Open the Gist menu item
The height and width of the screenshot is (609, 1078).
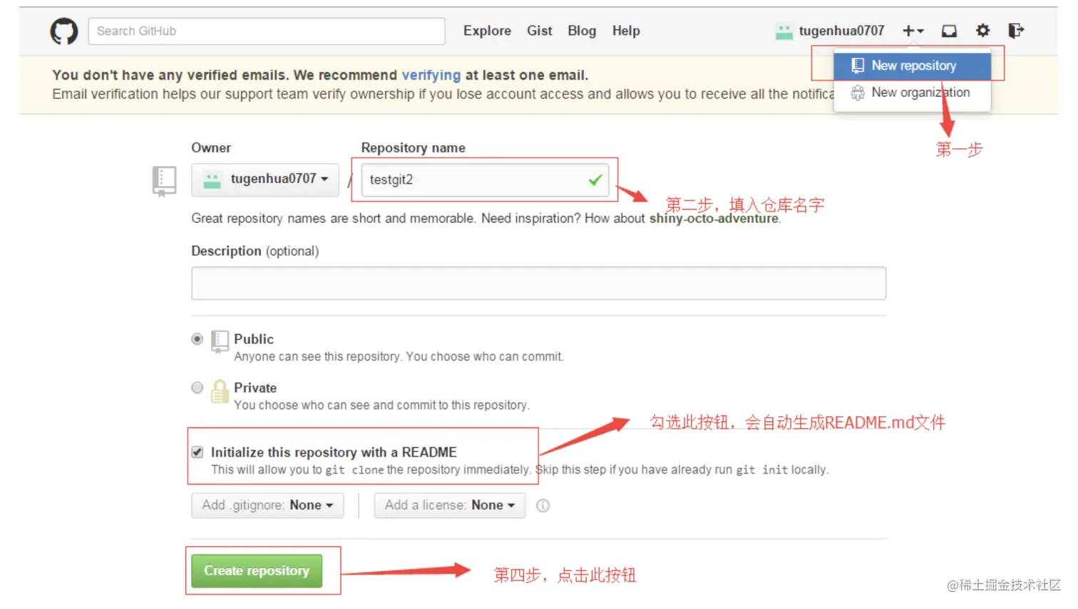pyautogui.click(x=540, y=31)
